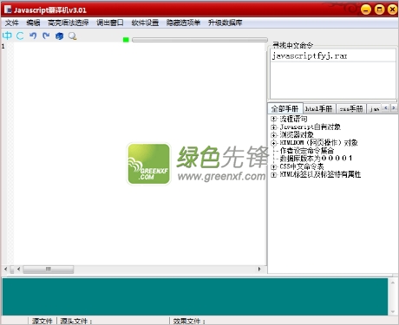Expand the Javascript自有对象 node
Screen dimensions: 399x325
click(x=273, y=127)
